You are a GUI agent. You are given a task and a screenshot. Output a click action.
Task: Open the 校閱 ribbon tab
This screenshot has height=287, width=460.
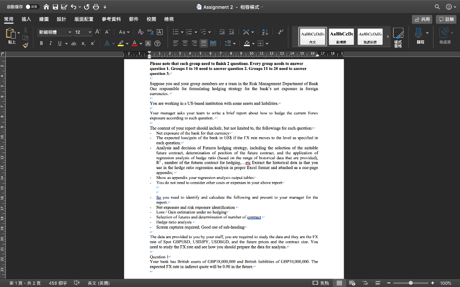151,19
